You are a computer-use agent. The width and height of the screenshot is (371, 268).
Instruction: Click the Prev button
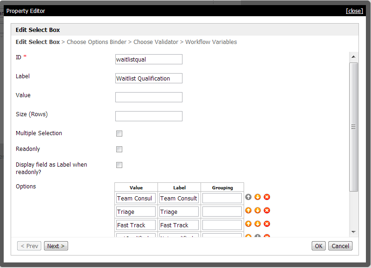29,246
